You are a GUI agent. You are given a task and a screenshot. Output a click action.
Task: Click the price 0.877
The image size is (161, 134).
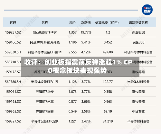(72, 102)
